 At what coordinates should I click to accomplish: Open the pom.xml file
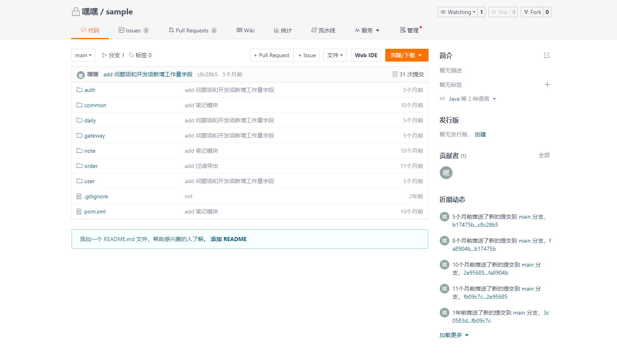(x=95, y=211)
